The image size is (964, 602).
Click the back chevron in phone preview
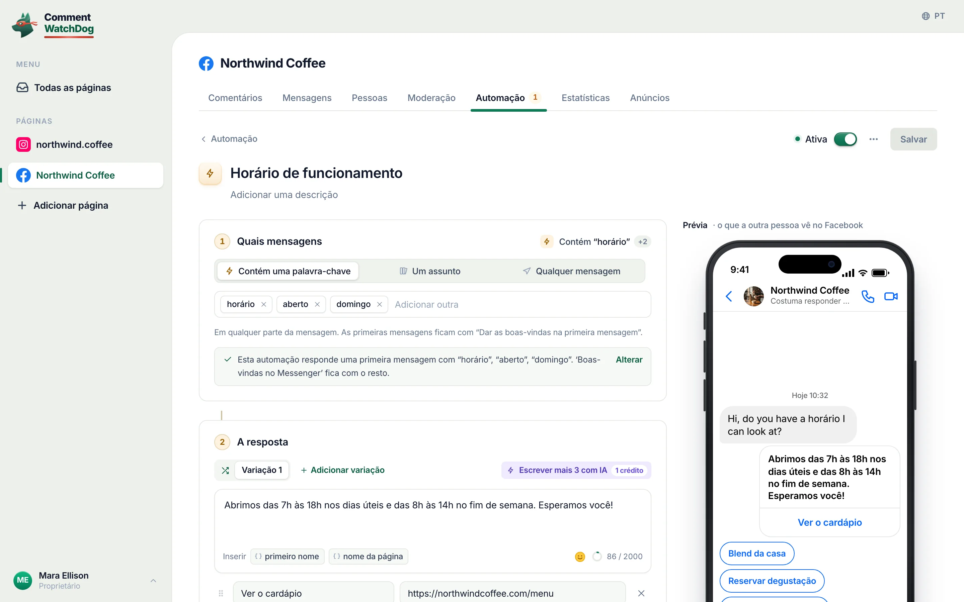[729, 296]
